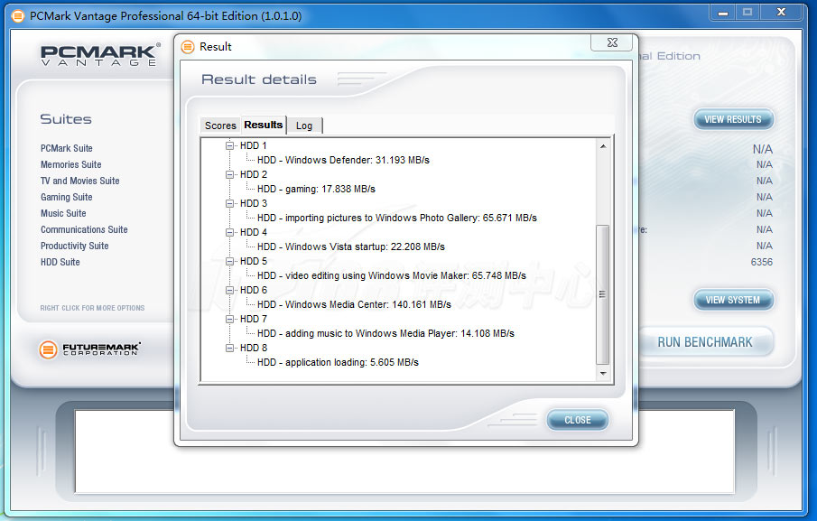Collapse the HDD 1 tree node
Image resolution: width=817 pixels, height=521 pixels.
point(230,145)
